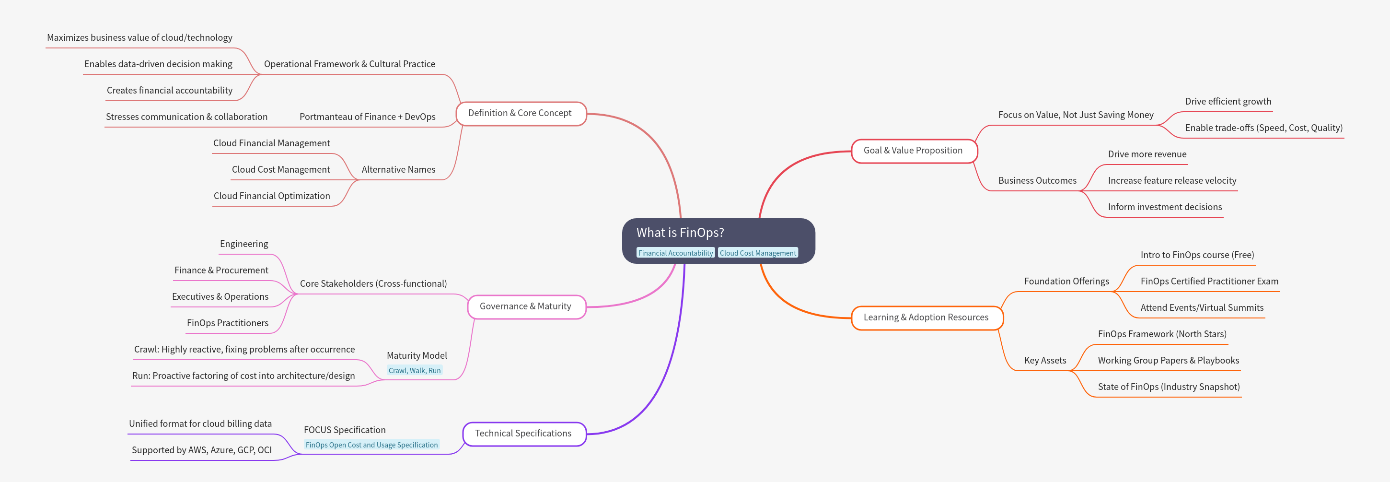Viewport: 1390px width, 482px height.
Task: Select the "Goal & Value Proposition" branch node
Action: click(915, 151)
